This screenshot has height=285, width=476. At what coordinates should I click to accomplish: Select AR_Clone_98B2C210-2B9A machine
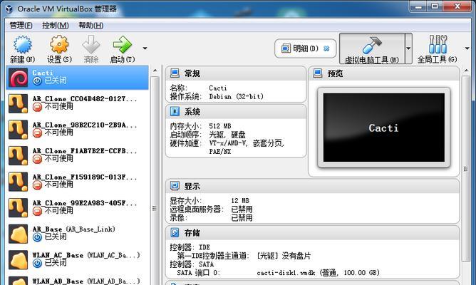[78, 129]
